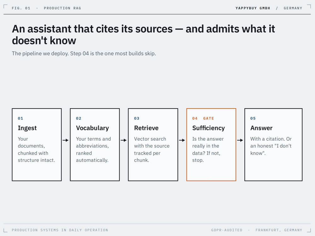Image resolution: width=315 pixels, height=236 pixels.
Task: Click the Vocabulary description about terms and abbreviations
Action: (x=94, y=149)
